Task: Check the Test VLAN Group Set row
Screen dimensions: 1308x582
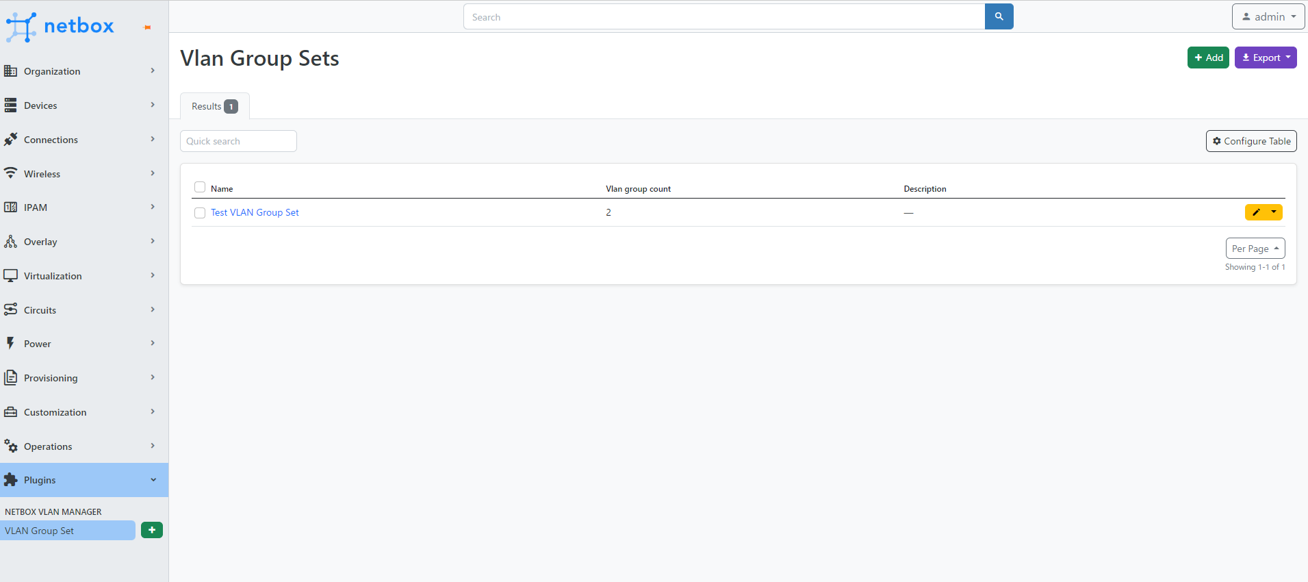Action: coord(200,213)
